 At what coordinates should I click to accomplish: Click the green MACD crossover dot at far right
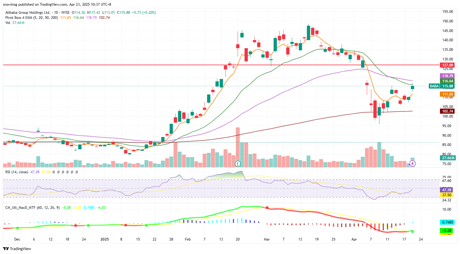coord(412,232)
